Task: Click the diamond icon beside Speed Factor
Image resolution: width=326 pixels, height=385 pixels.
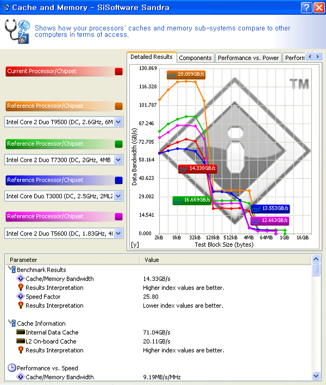Action: coord(21,296)
